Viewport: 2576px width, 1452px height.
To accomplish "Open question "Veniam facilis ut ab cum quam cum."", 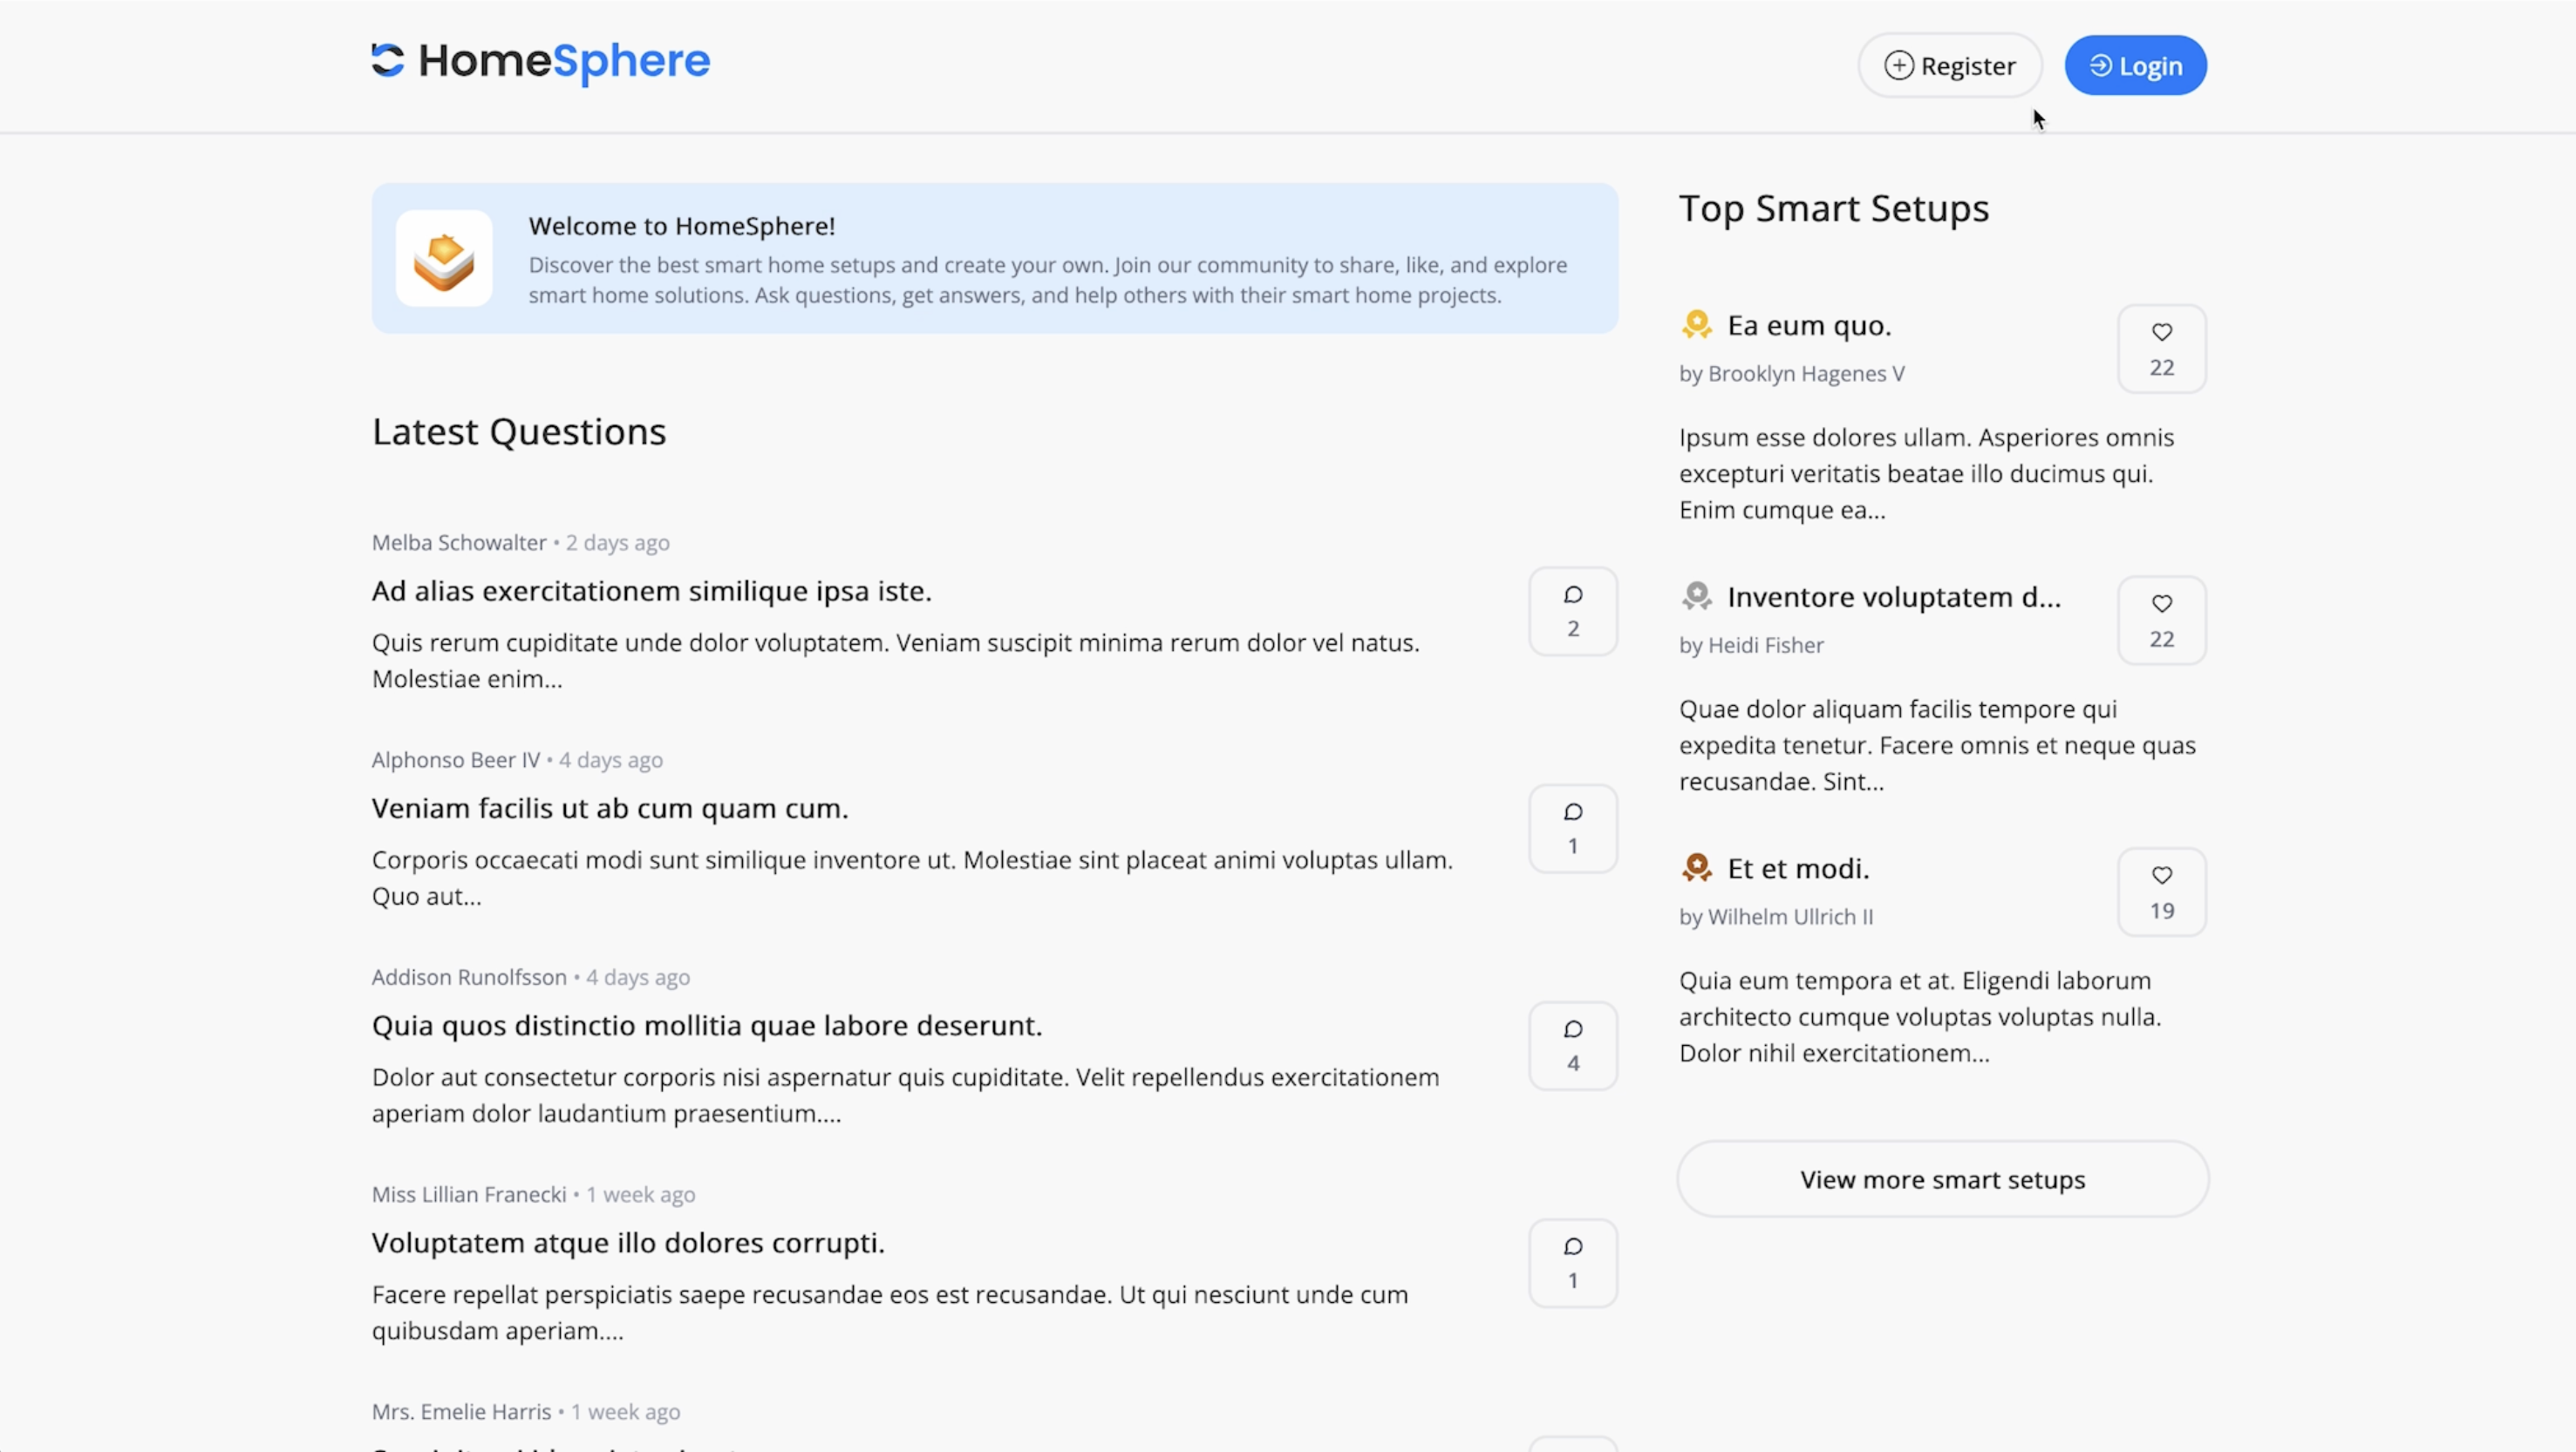I will (610, 809).
